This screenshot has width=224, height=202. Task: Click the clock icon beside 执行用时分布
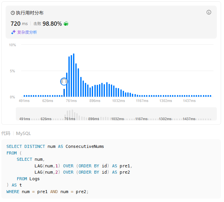tap(13, 13)
